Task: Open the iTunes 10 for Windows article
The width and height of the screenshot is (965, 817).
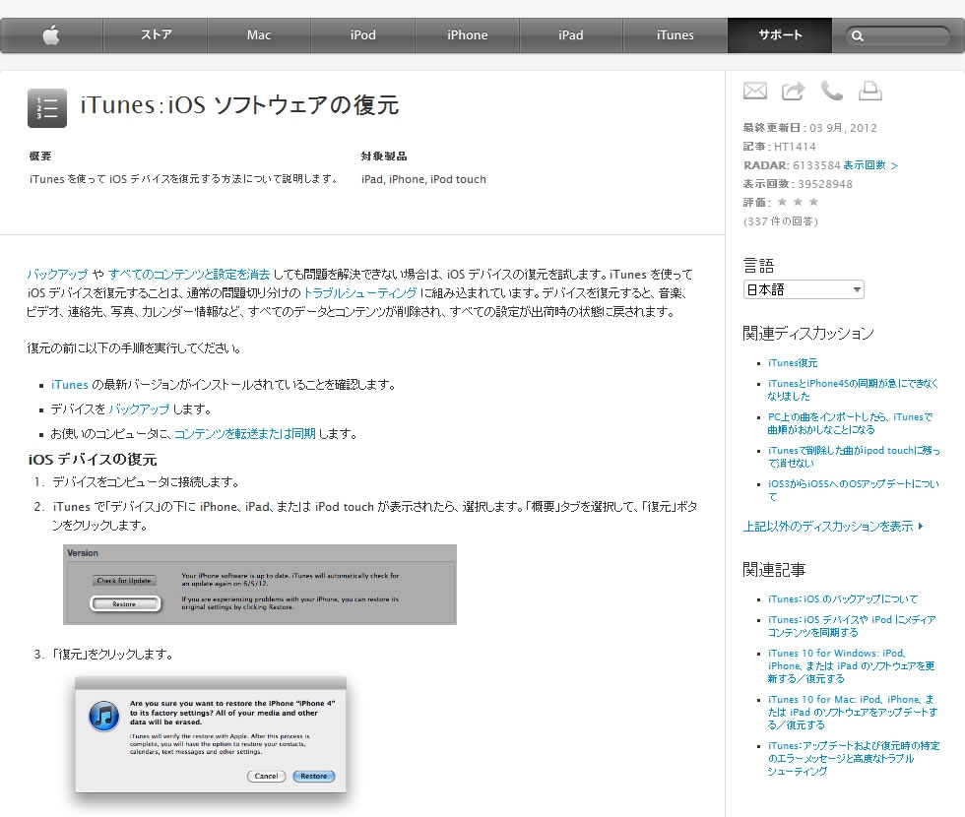Action: click(x=851, y=665)
